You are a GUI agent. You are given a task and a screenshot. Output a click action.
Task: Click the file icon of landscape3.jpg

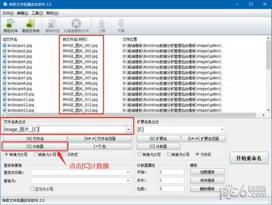(x=5, y=56)
